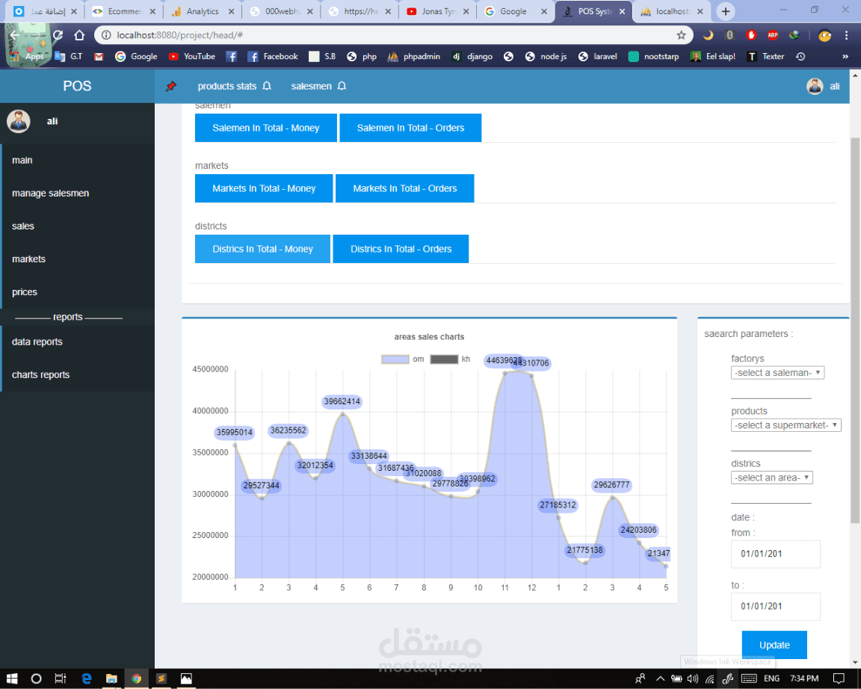The width and height of the screenshot is (861, 689).
Task: Click the from date input field
Action: [x=775, y=554]
